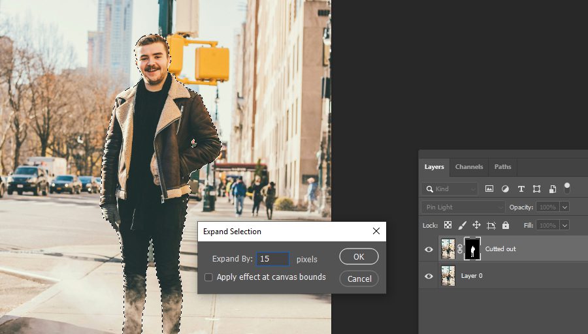This screenshot has width=588, height=334.
Task: Lock position move icon
Action: [476, 225]
